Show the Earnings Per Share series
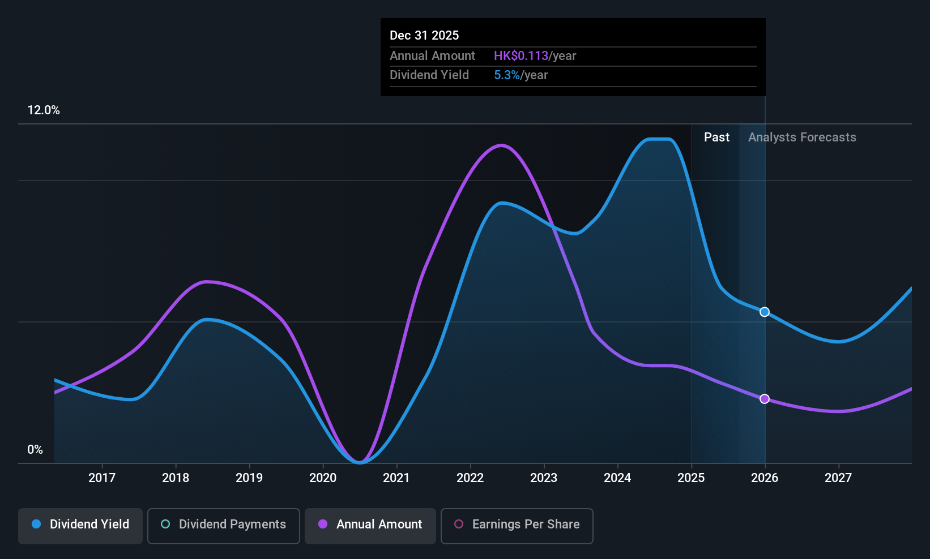 pos(517,526)
